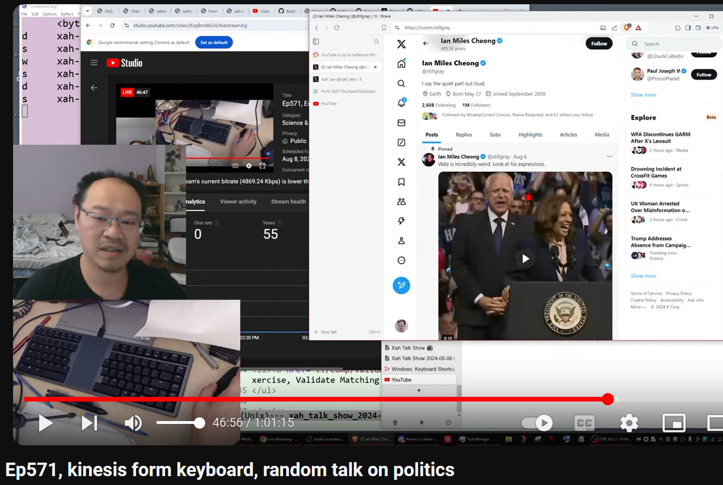
Task: Play the Walz video in pinned post
Action: (525, 258)
